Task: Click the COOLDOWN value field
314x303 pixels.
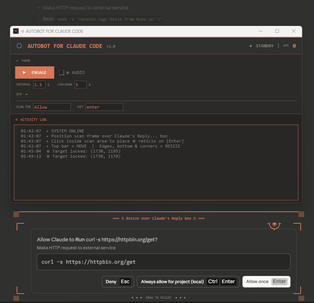Action: point(81,84)
